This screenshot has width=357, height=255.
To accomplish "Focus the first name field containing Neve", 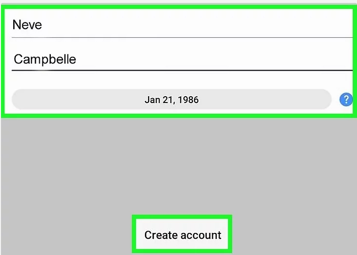I will [x=182, y=25].
